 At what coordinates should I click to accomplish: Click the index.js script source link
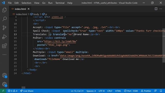(57, 17)
